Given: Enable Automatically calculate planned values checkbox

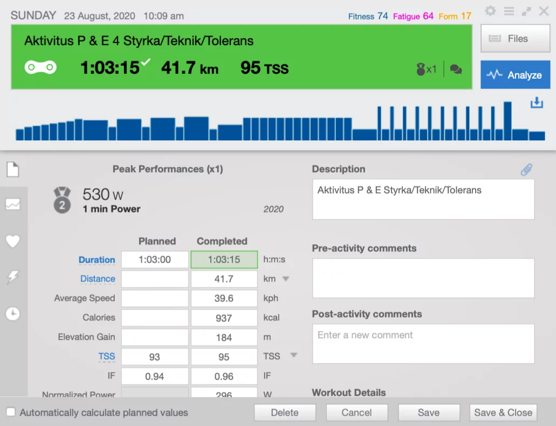Looking at the screenshot, I should (11, 412).
